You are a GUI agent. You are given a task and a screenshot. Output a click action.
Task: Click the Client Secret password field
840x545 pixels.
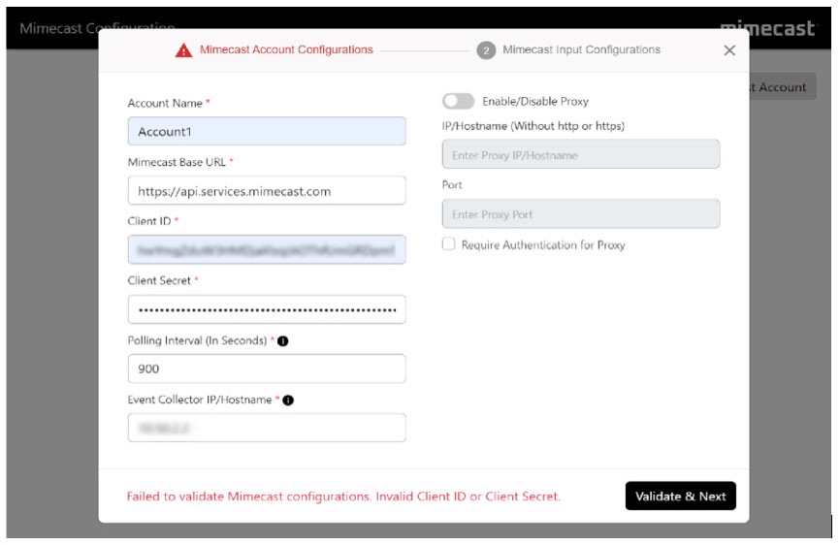pos(267,309)
